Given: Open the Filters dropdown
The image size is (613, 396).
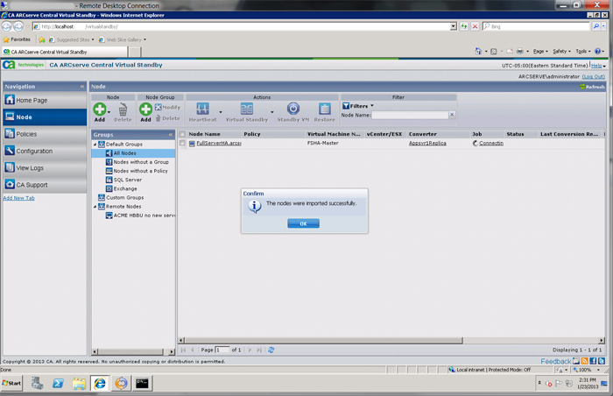Looking at the screenshot, I should (358, 106).
